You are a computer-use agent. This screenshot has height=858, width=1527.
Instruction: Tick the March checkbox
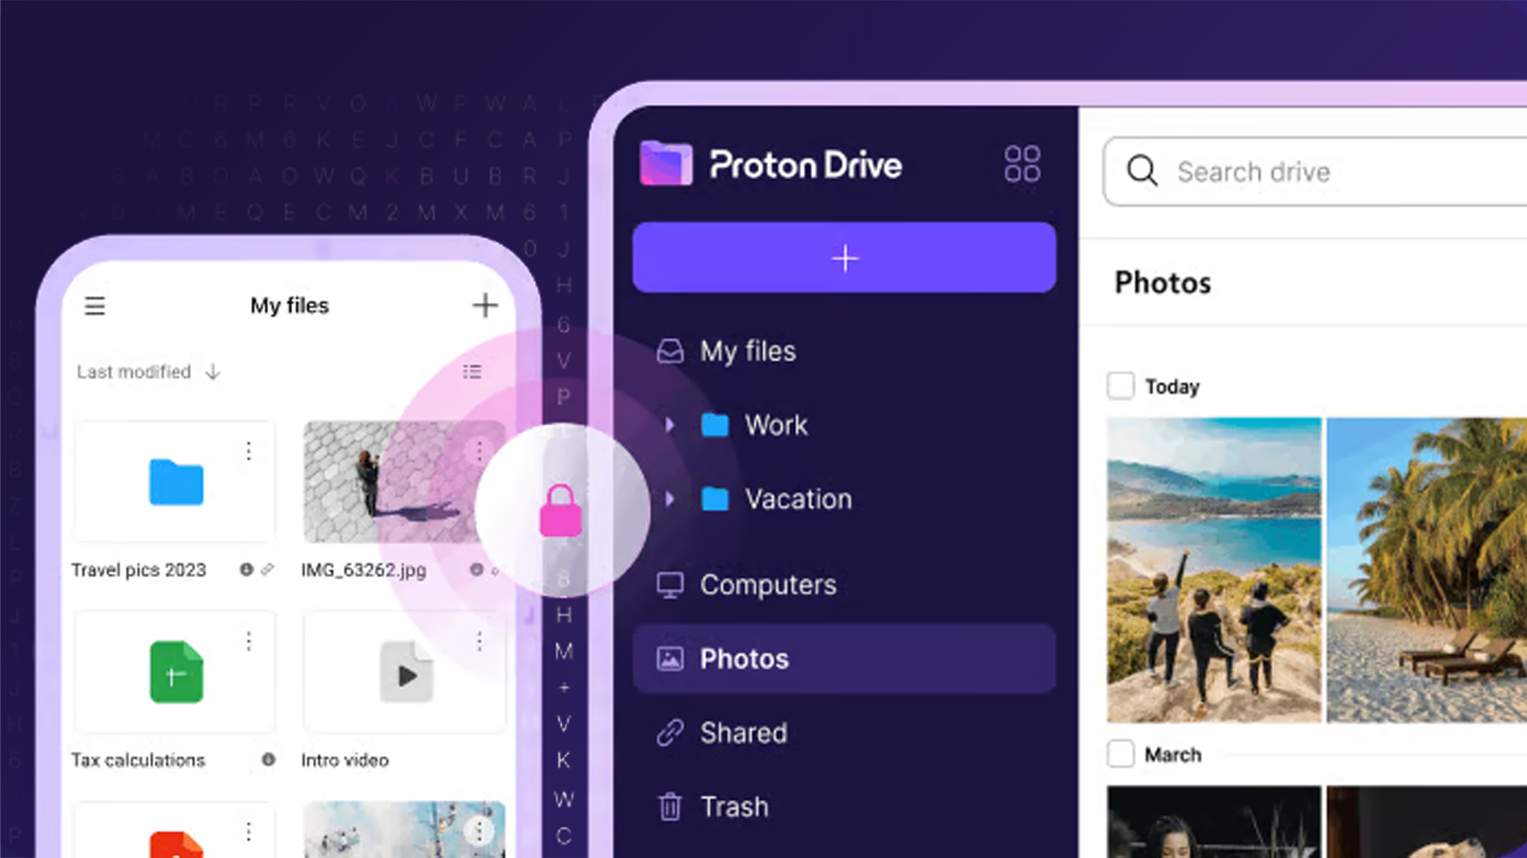[x=1120, y=754]
